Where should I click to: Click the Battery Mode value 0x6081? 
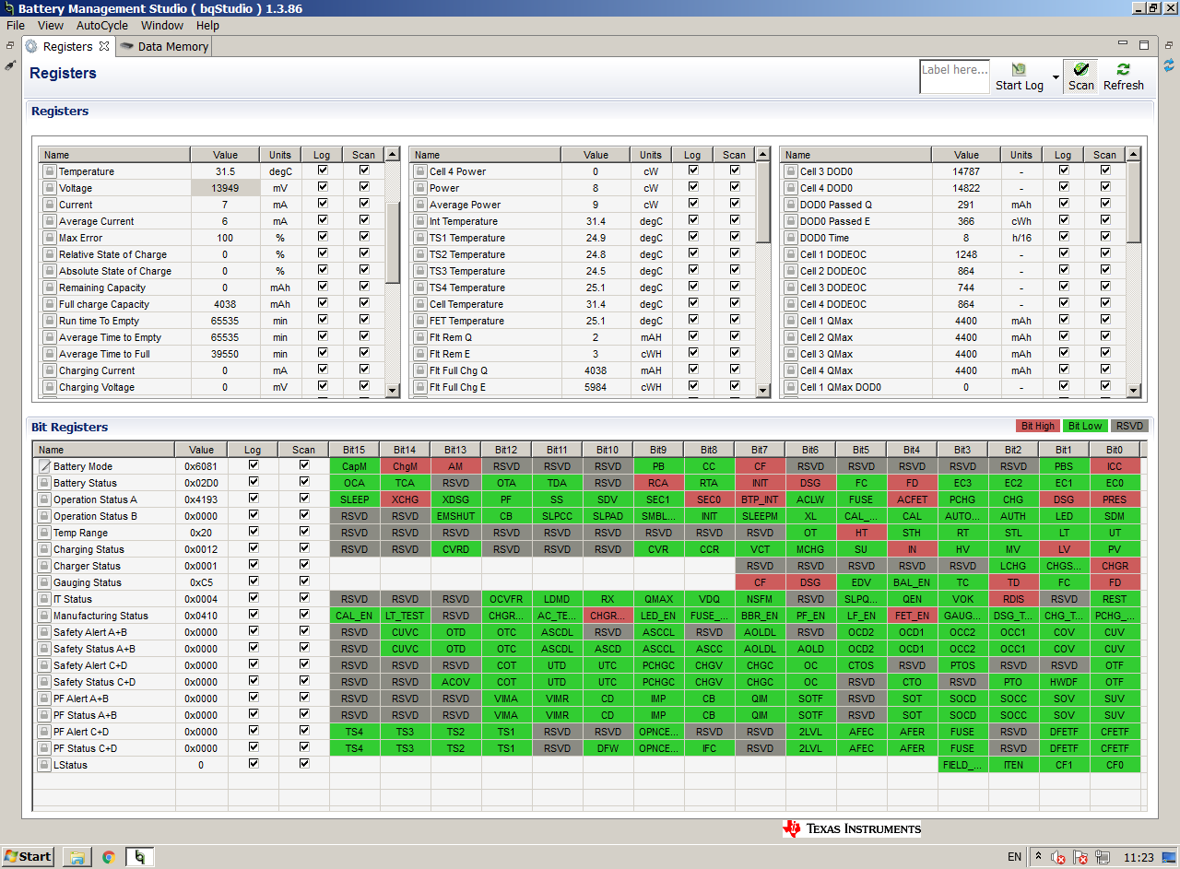(x=201, y=466)
